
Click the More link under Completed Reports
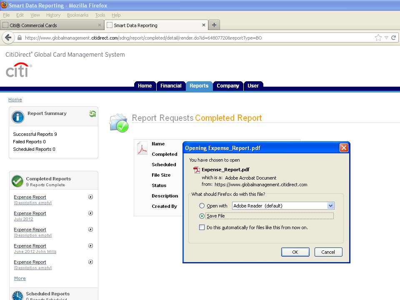coord(20,278)
